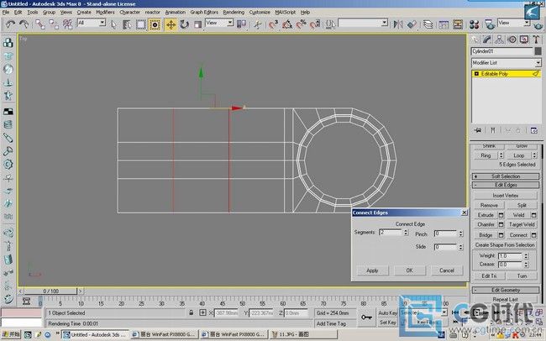Toggle the 3D Snaps button
546x341 pixels.
tap(273, 24)
